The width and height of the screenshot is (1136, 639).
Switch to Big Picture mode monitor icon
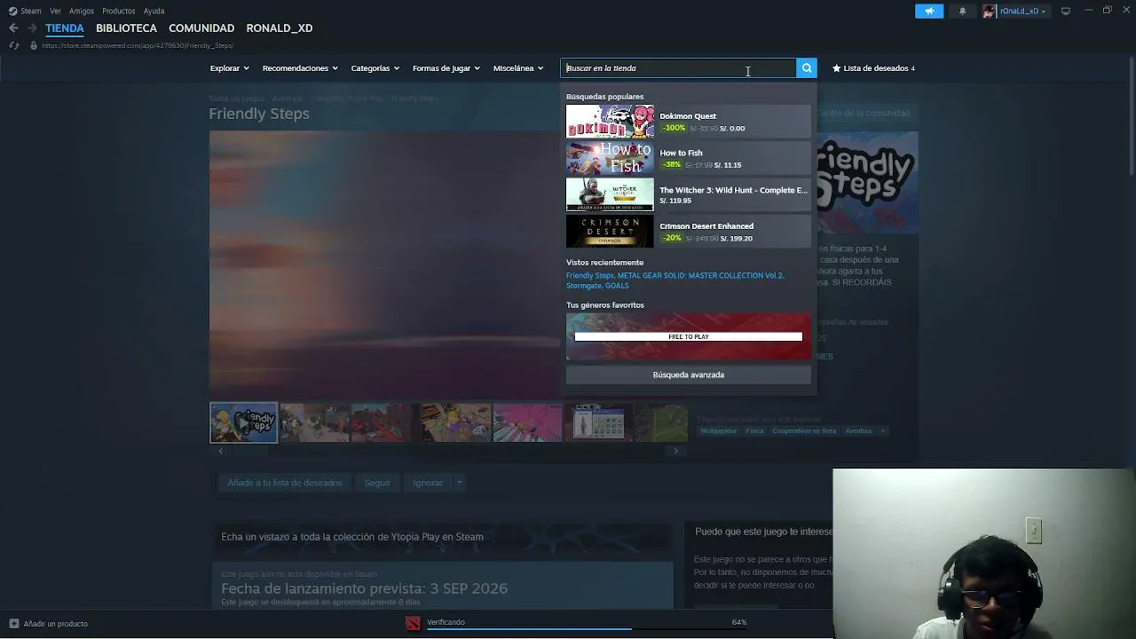click(1066, 11)
